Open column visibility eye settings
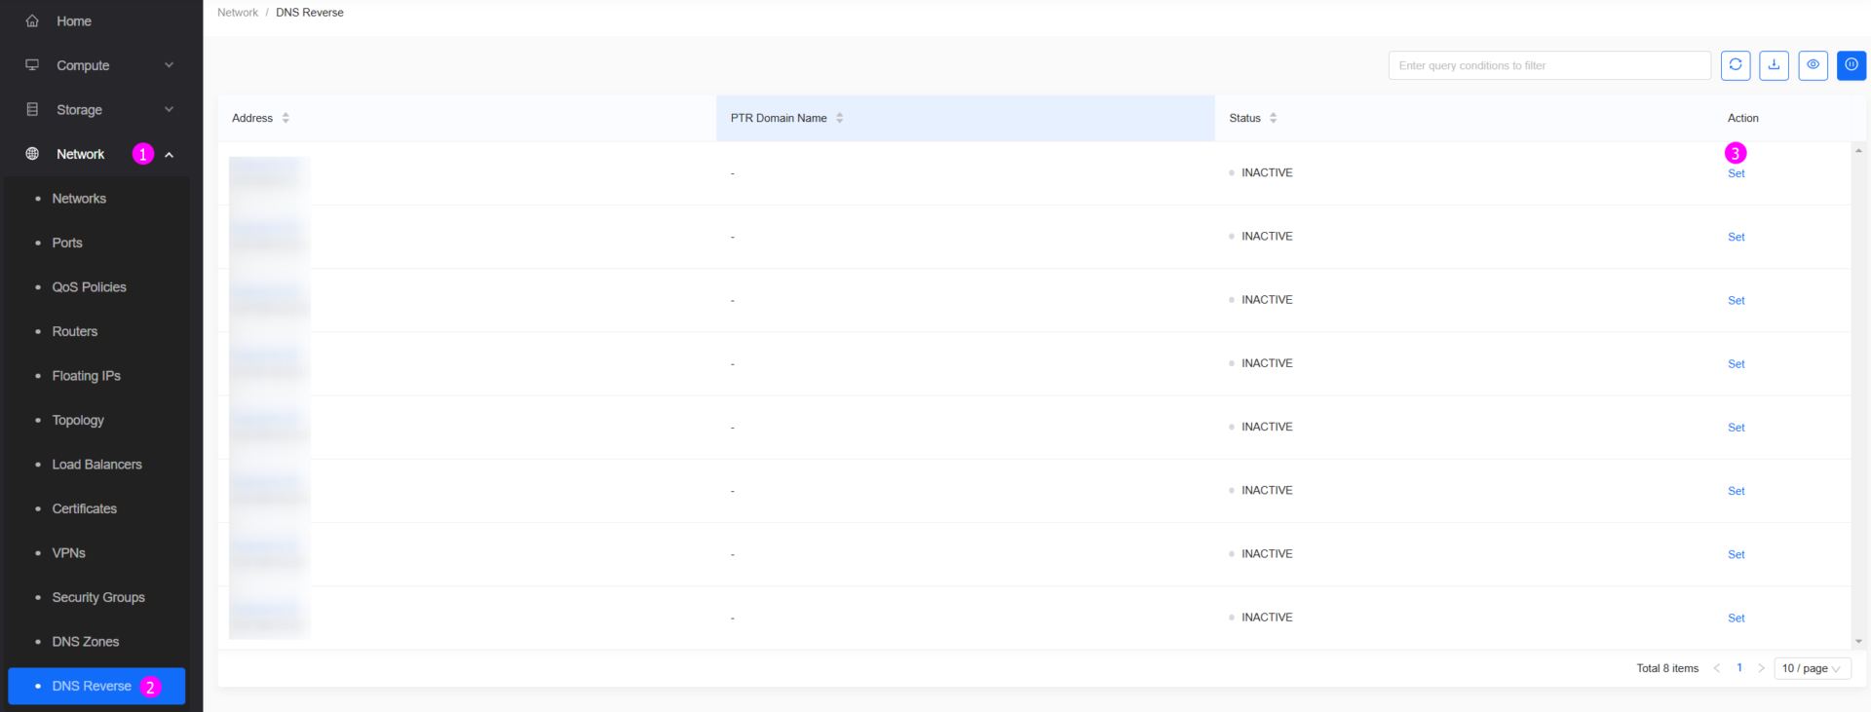Screen dimensions: 1871x712 pyautogui.click(x=1813, y=65)
